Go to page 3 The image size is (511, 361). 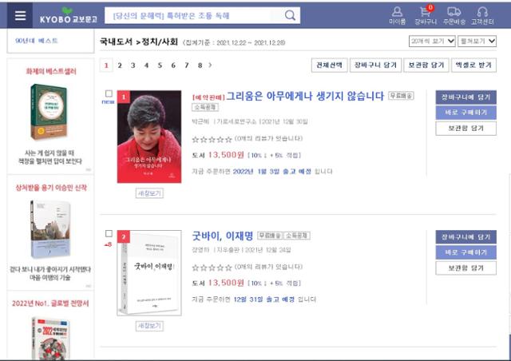[133, 65]
